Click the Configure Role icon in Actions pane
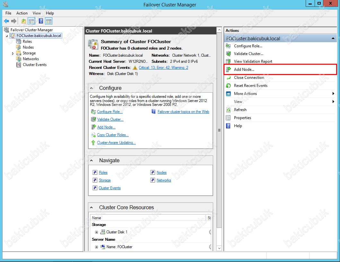The width and height of the screenshot is (340, 262). 228,46
